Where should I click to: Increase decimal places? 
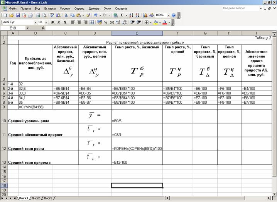tap(118, 22)
